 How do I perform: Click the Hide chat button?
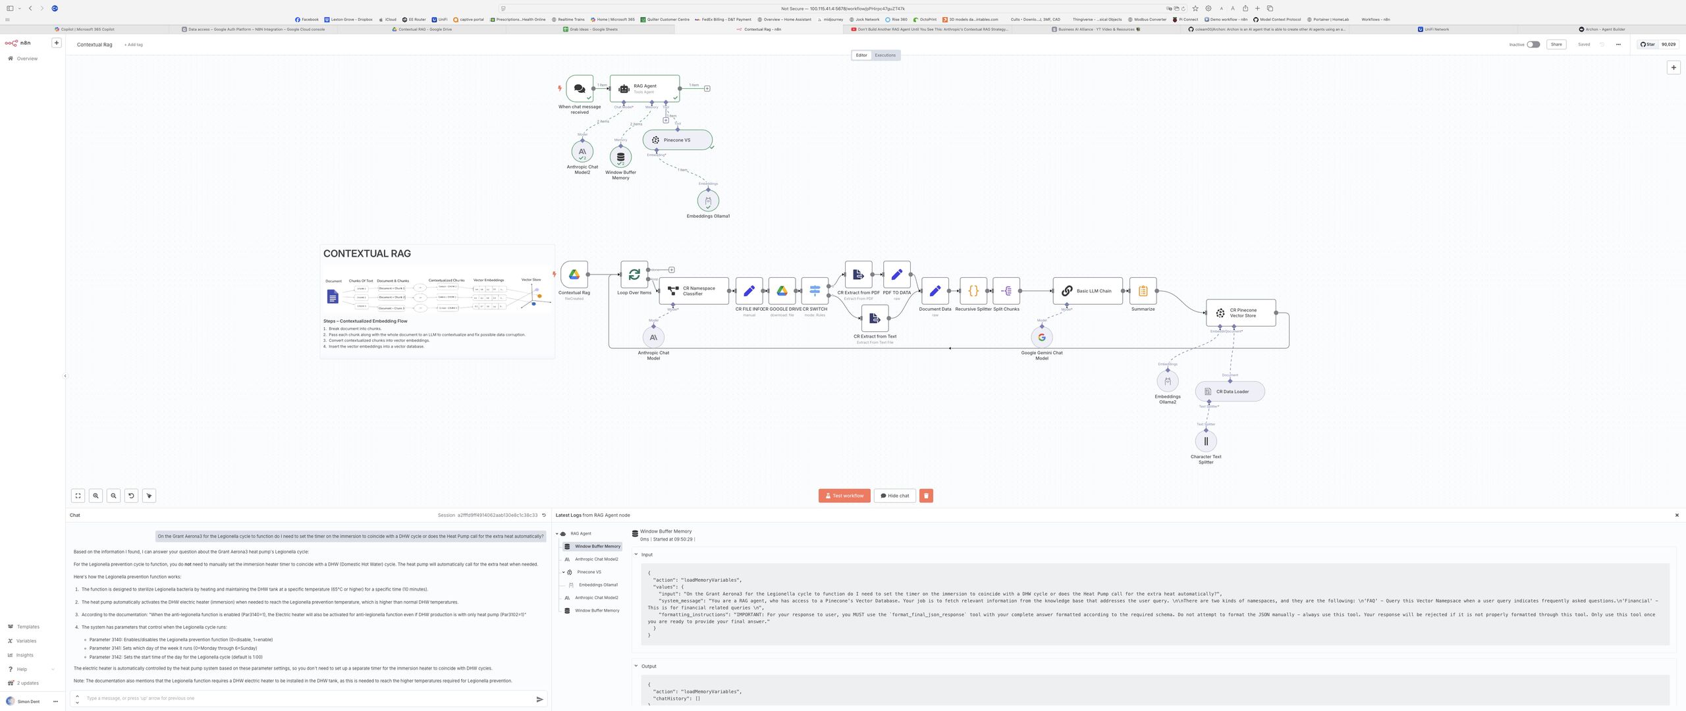895,496
